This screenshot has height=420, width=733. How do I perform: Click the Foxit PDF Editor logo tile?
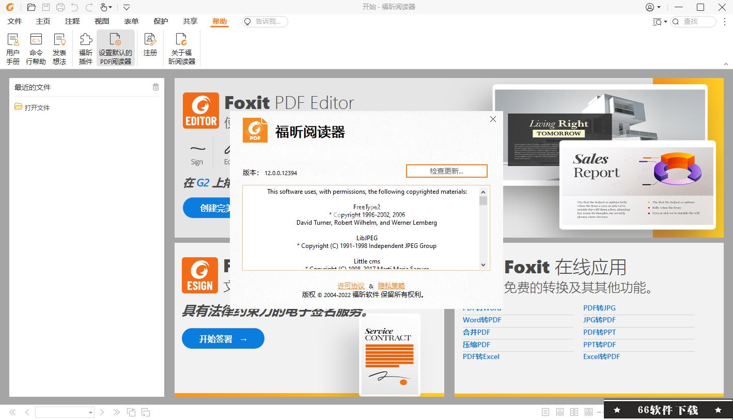(x=201, y=111)
